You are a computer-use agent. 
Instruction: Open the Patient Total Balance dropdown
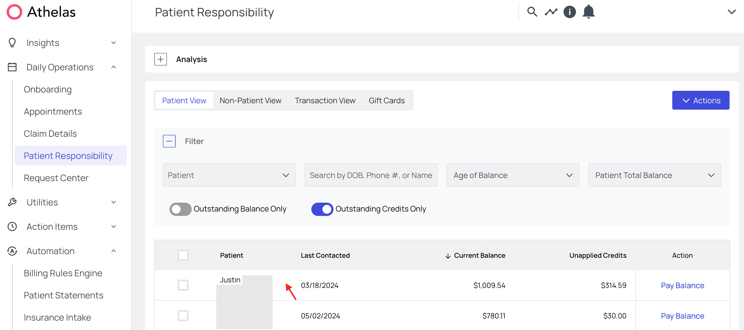click(x=655, y=175)
